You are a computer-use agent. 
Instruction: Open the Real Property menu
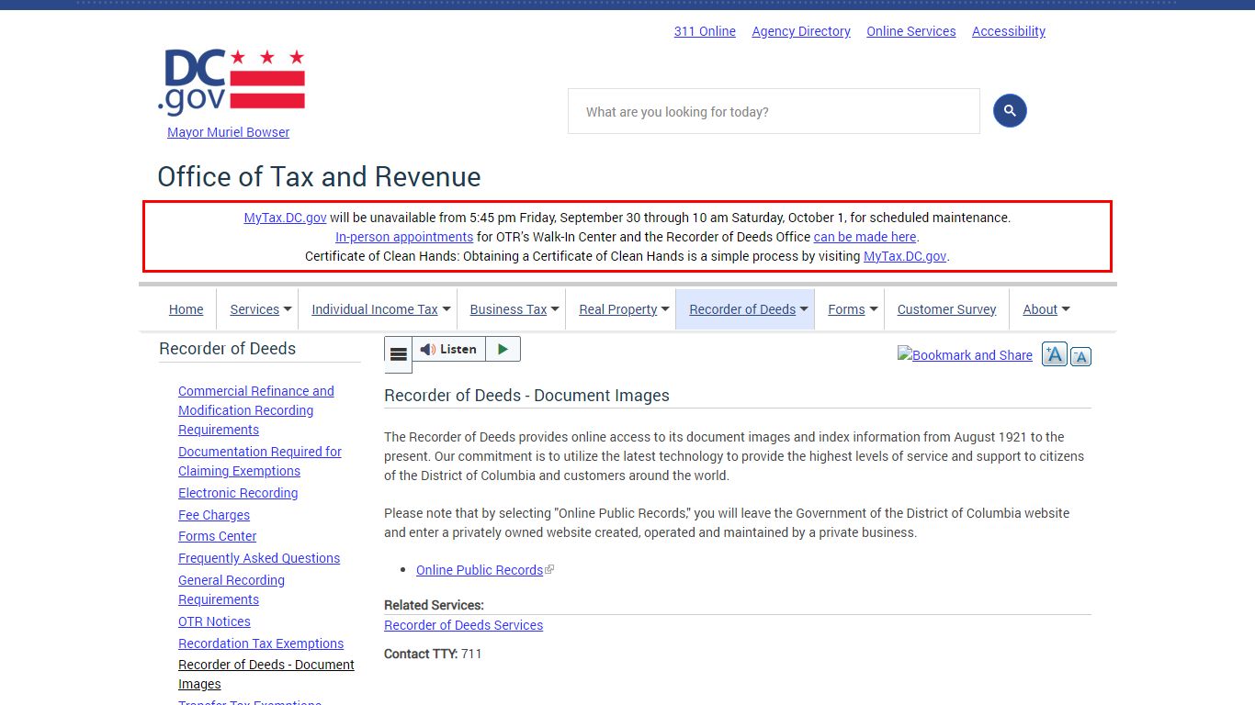click(617, 309)
